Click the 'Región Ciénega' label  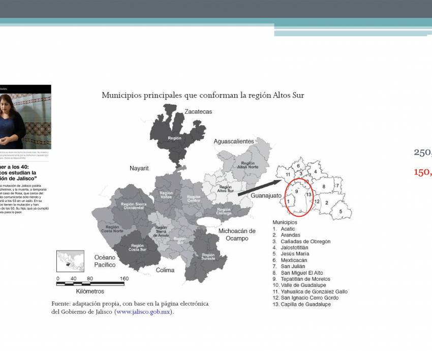click(224, 211)
